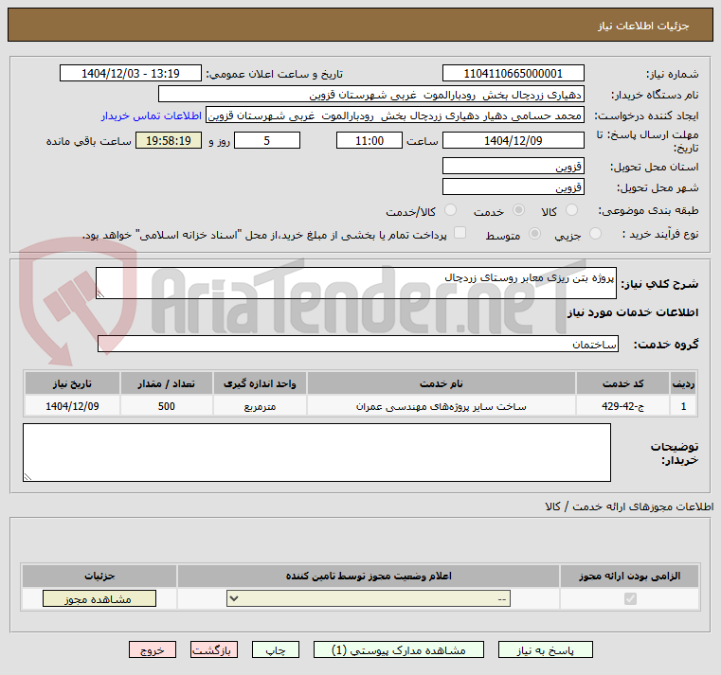
Task: Click the delivery city field قزوین
Action: (514, 187)
